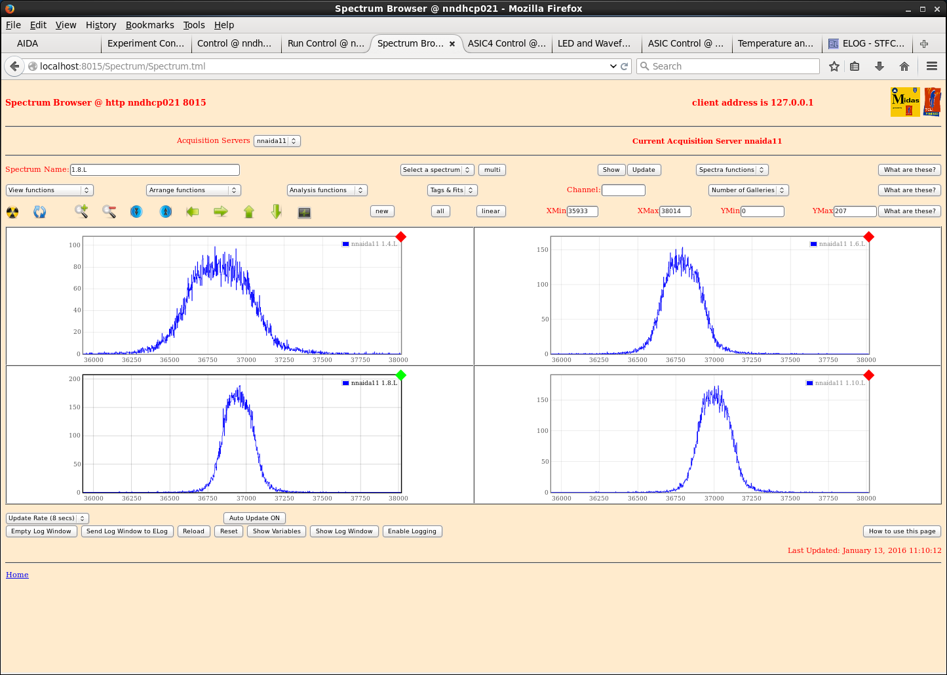Open the View functions dropdown

coord(50,190)
